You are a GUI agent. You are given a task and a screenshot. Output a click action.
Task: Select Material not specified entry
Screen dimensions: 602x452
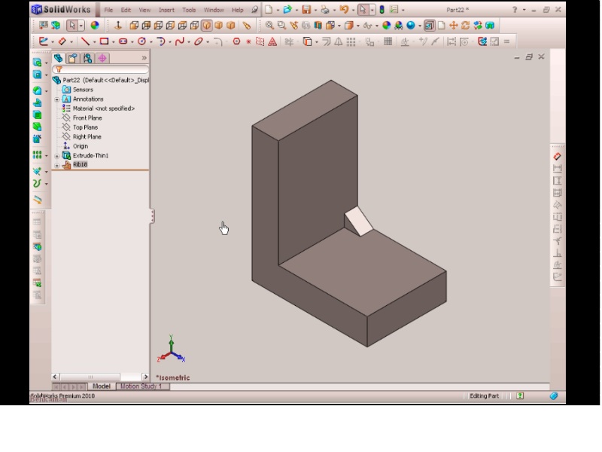[103, 108]
